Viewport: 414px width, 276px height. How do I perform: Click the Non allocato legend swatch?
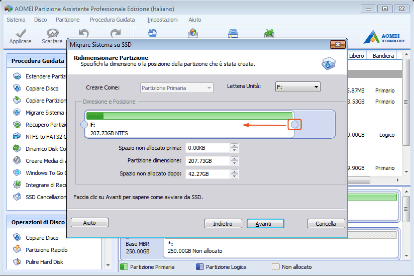click(276, 267)
